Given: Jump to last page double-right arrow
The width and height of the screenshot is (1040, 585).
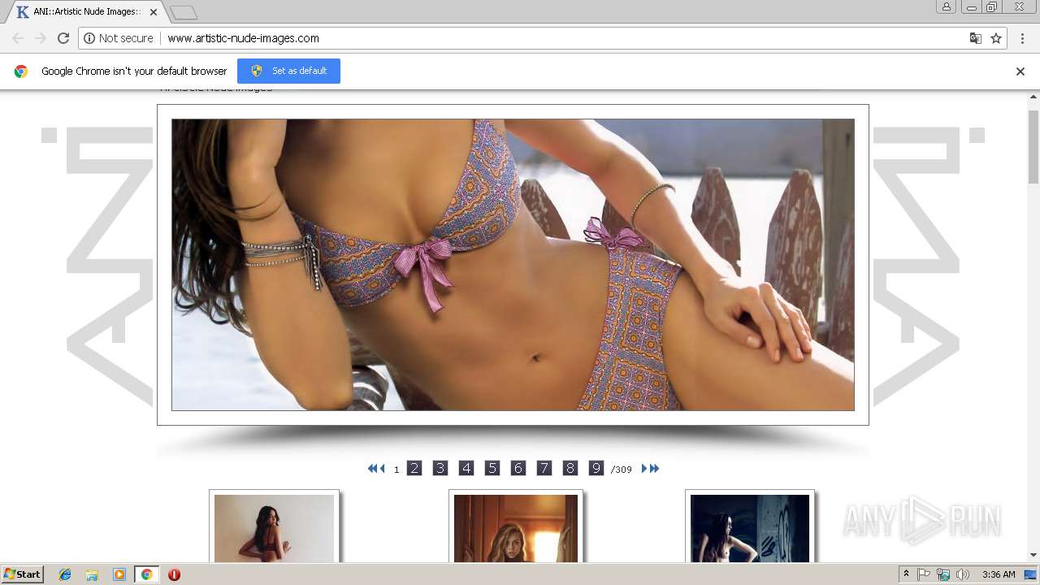Looking at the screenshot, I should pos(654,468).
